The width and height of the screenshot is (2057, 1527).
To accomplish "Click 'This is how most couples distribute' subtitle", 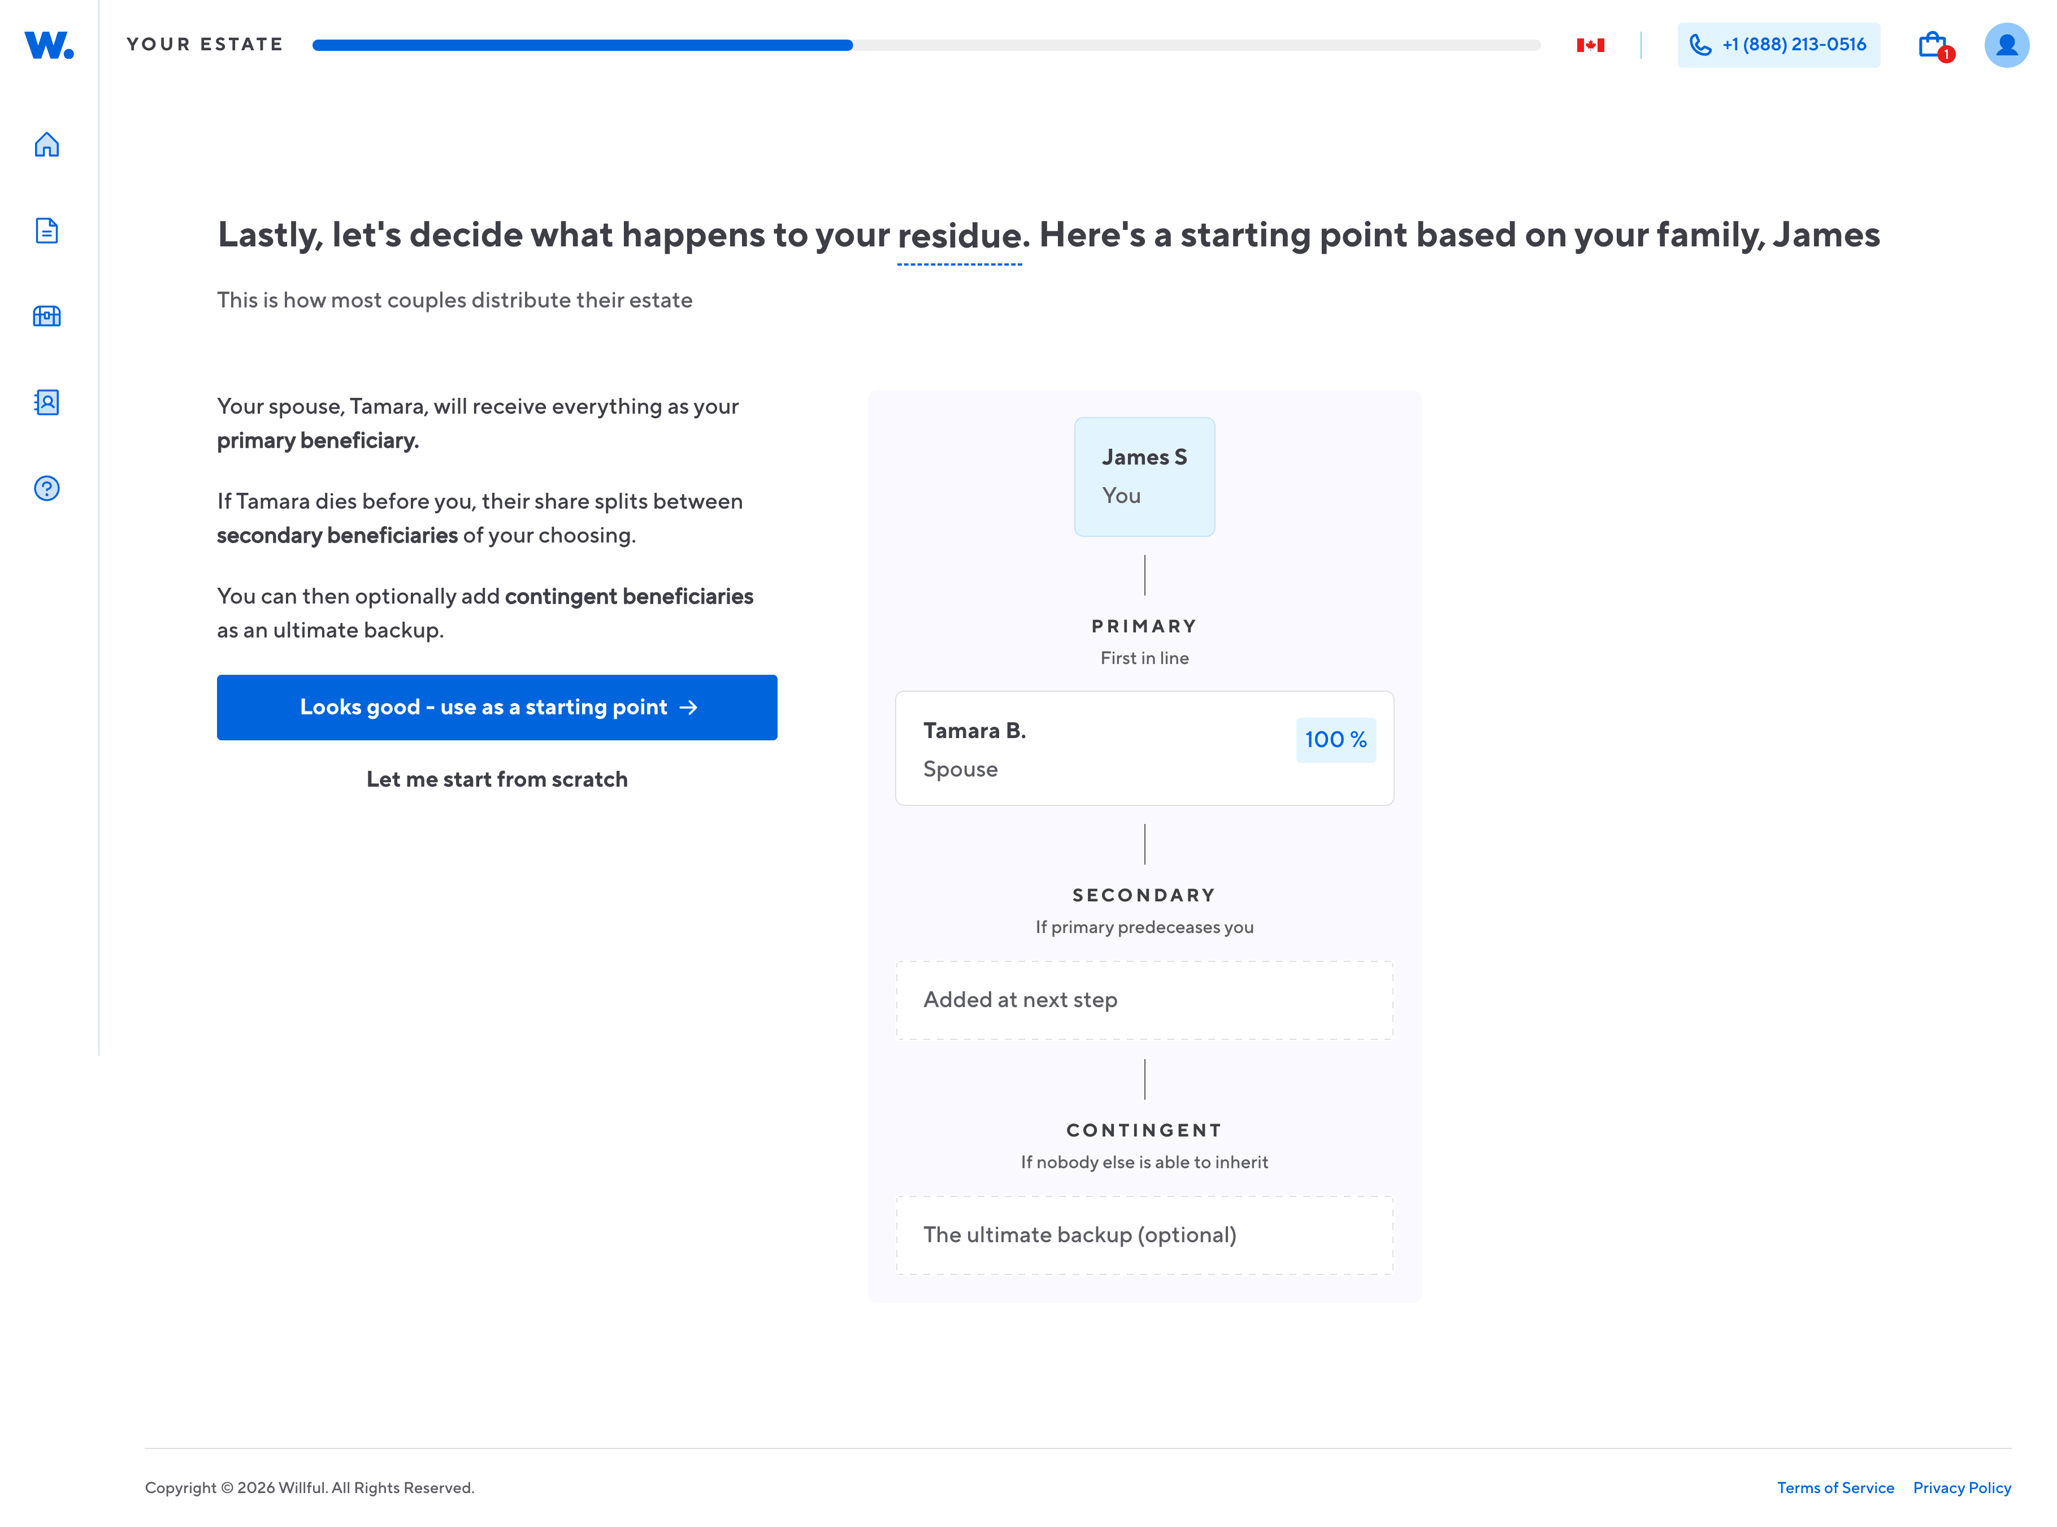I will coord(455,301).
